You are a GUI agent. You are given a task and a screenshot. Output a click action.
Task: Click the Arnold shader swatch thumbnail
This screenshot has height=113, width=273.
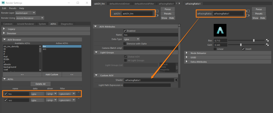point(220,30)
